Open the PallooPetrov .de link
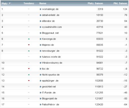Screen dimensions: 129x108 click(50, 105)
